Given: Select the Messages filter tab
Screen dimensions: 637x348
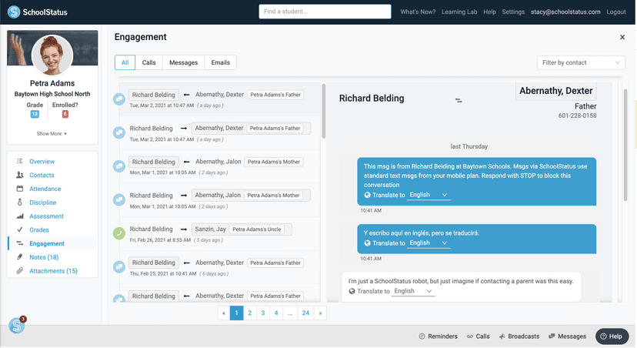Looking at the screenshot, I should point(183,62).
